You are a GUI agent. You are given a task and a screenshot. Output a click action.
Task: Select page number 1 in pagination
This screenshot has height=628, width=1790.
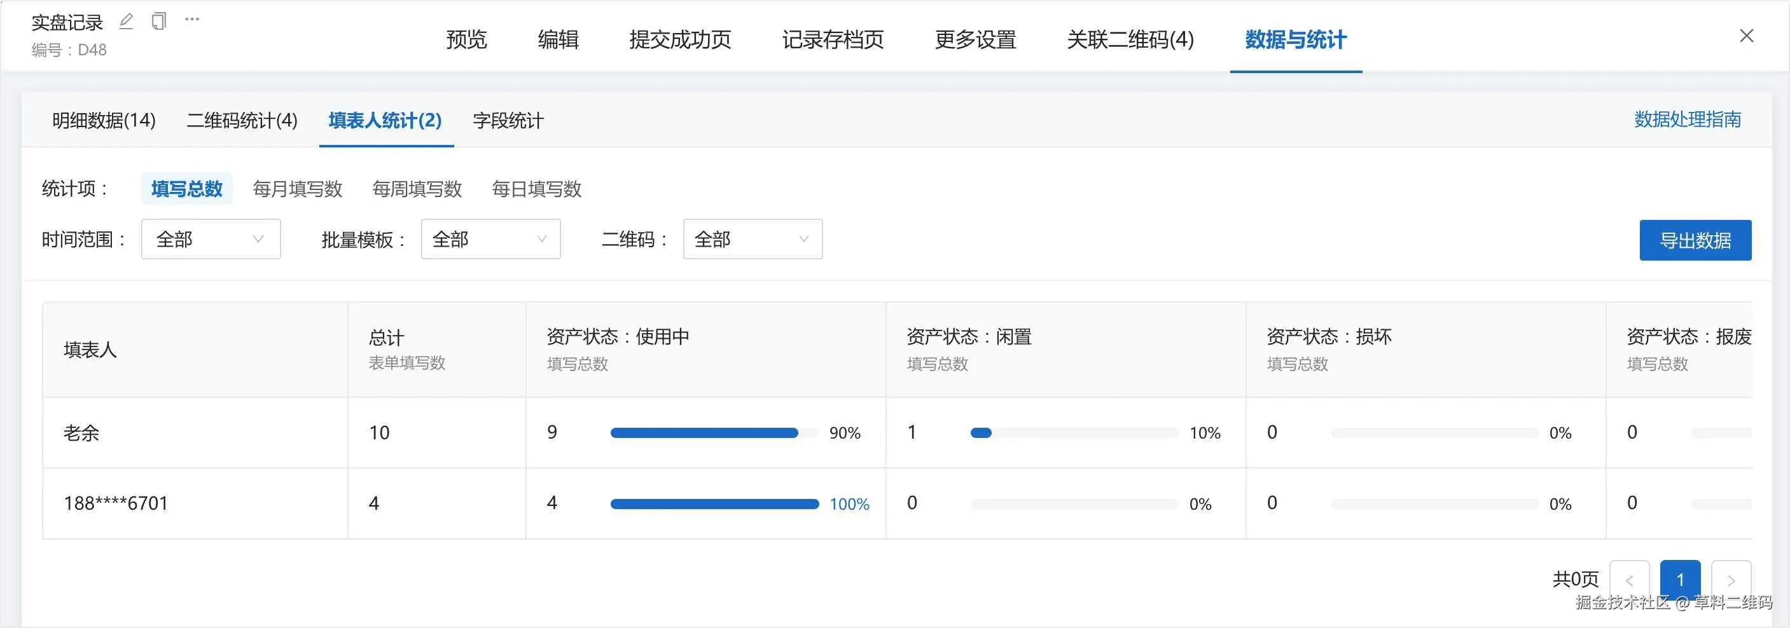coord(1679,579)
